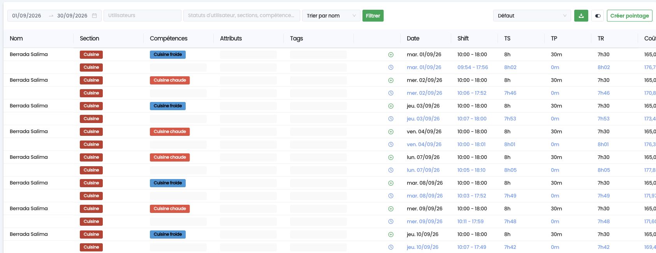Click end date 30/09/2026 in range picker
The height and width of the screenshot is (253, 656).
pyautogui.click(x=72, y=16)
